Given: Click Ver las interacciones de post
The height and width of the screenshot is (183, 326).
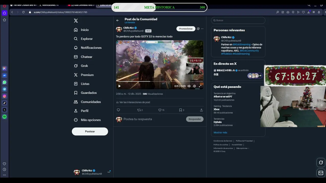Looking at the screenshot, I should click(x=133, y=102).
